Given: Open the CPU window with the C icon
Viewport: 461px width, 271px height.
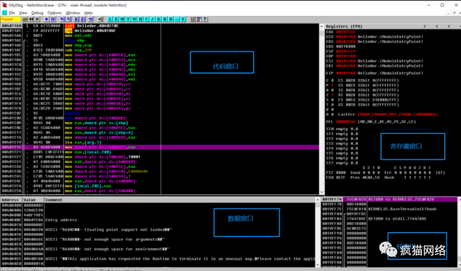Looking at the screenshot, I should coord(146,19).
